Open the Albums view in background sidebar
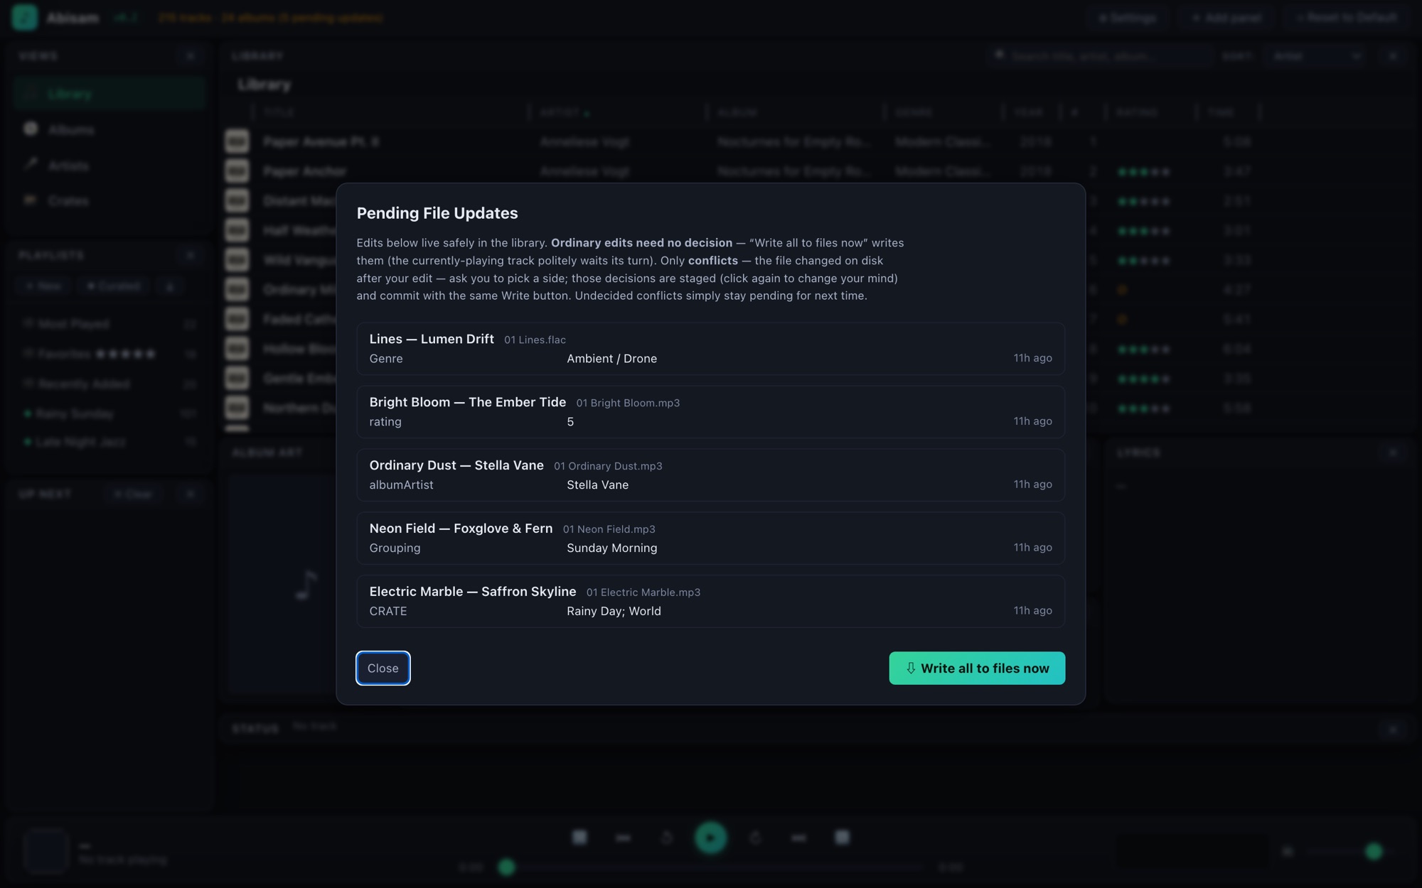The height and width of the screenshot is (888, 1422). point(109,129)
